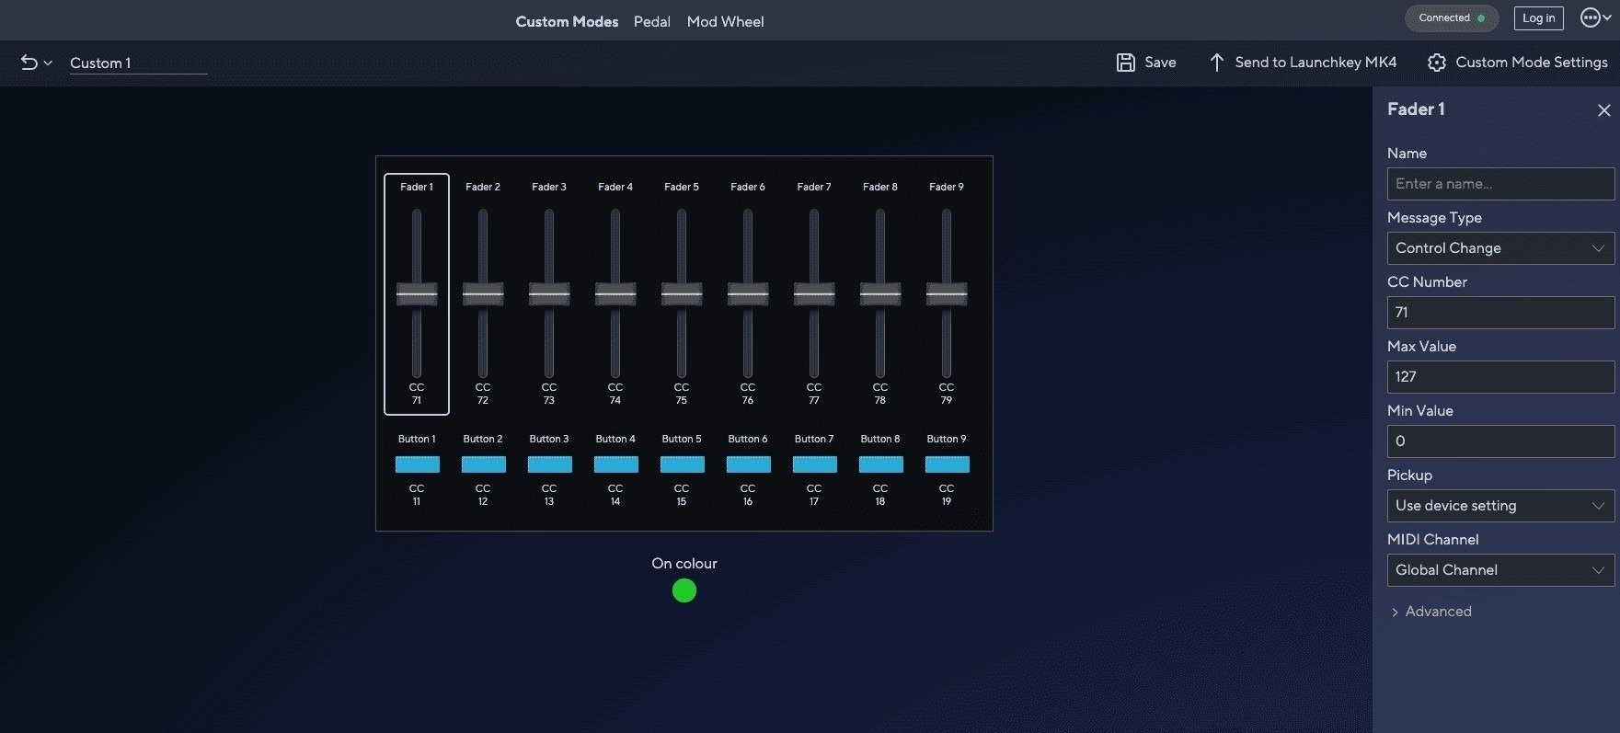This screenshot has width=1620, height=733.
Task: Click the Log in button
Action: [1538, 17]
